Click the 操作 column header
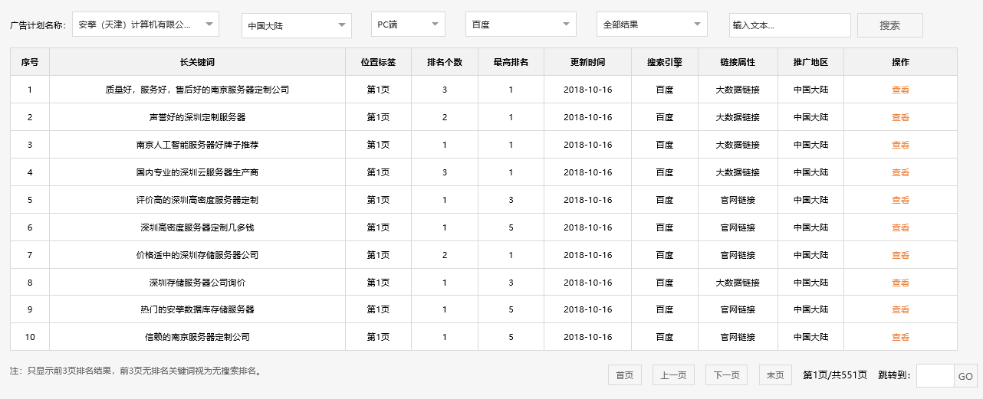The width and height of the screenshot is (983, 399). [900, 62]
